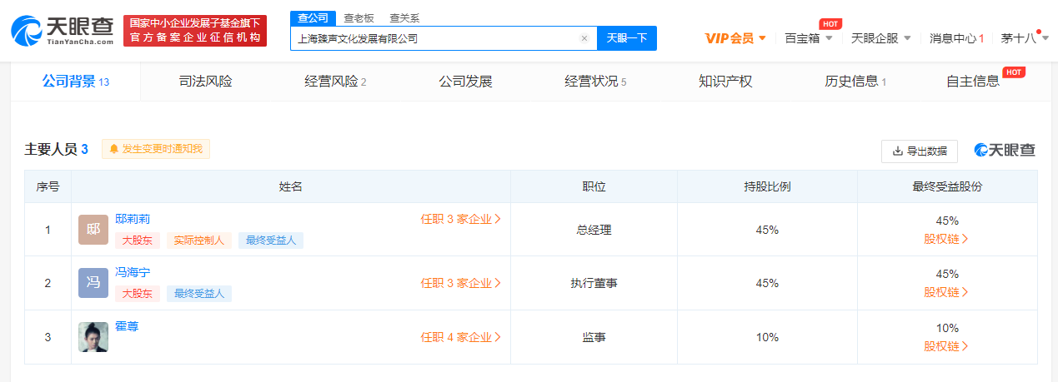Click the red banner 官方备案企业征信机构
Image resolution: width=1058 pixels, height=382 pixels.
tap(195, 30)
